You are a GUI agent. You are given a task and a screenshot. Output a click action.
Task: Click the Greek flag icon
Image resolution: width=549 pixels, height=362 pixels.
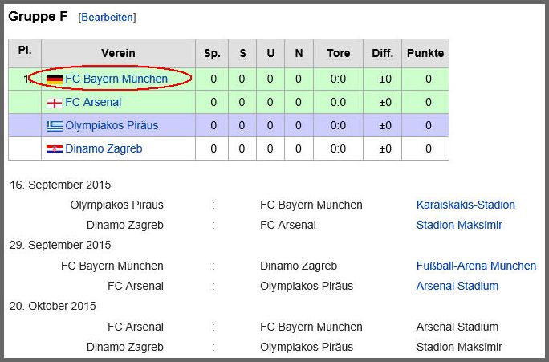(x=55, y=126)
